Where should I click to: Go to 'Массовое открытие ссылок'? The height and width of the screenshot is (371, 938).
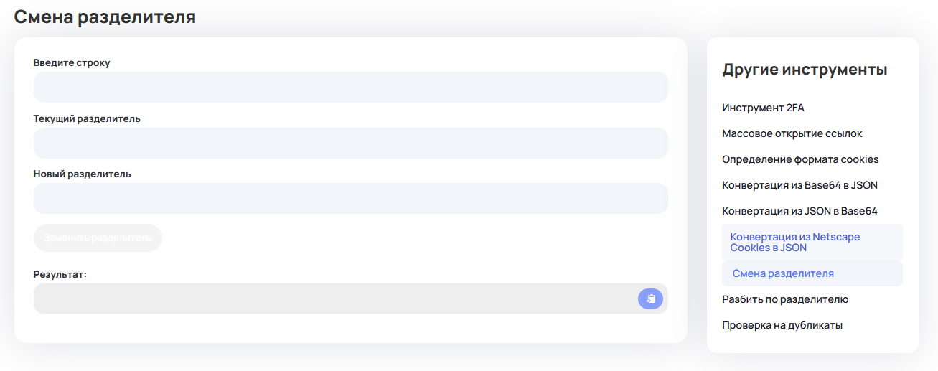(792, 133)
